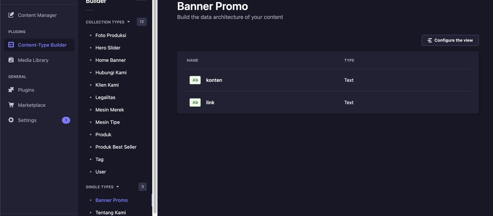This screenshot has height=216, width=493.
Task: Open the Produk collection type
Action: coord(103,135)
